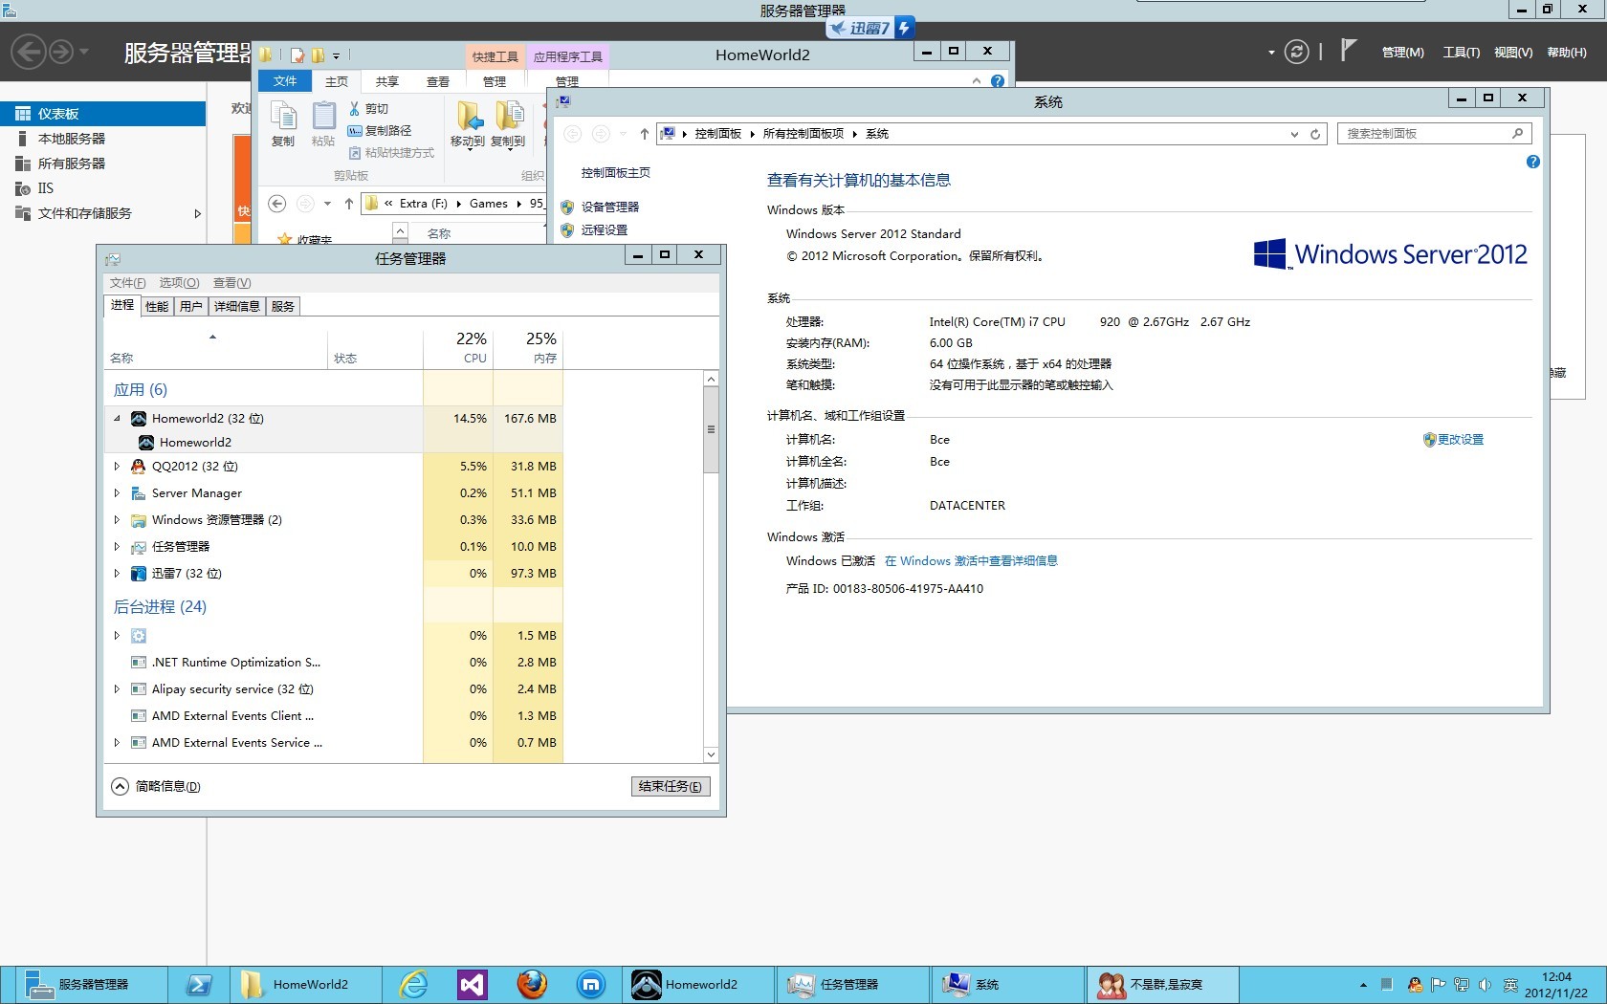Collapse the Homeworld2 (32 位) process group
The height and width of the screenshot is (1004, 1607).
point(118,418)
